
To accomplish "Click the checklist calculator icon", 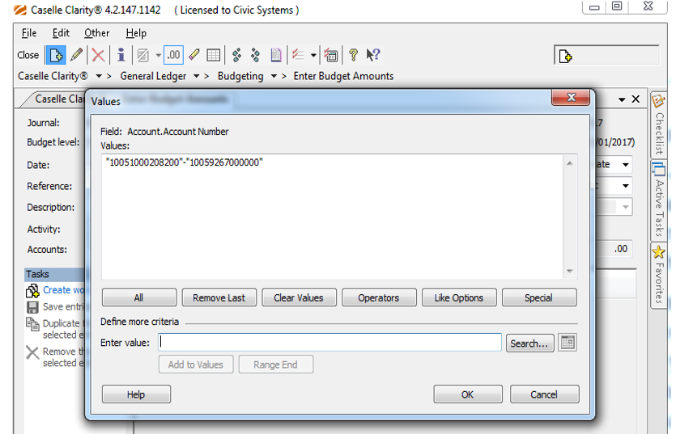I will click(331, 55).
